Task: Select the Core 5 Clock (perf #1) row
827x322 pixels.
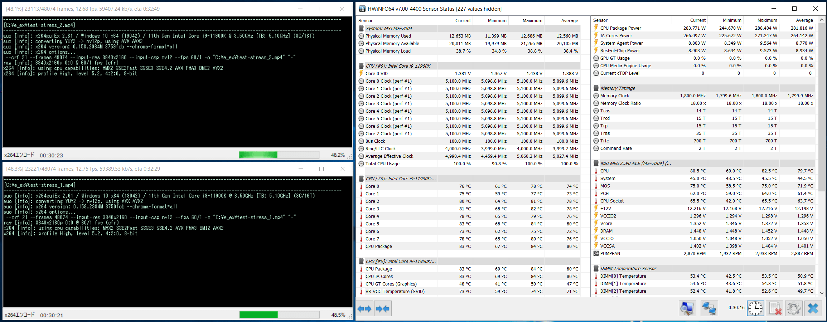Action: [469, 118]
